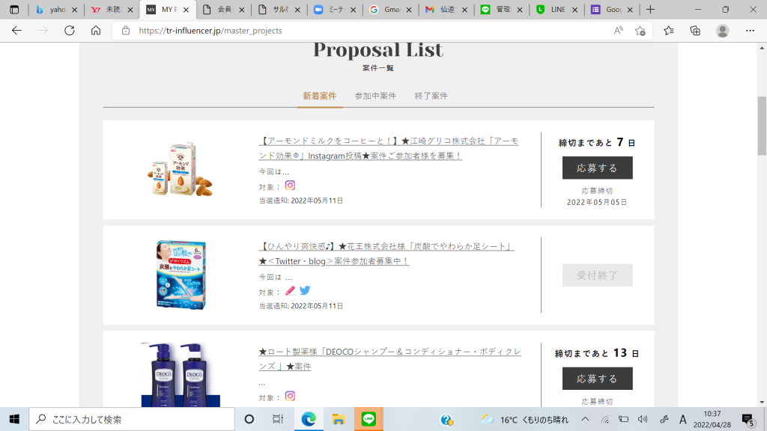Viewport: 767px width, 431px height.
Task: Add this page to favorites
Action: (640, 30)
